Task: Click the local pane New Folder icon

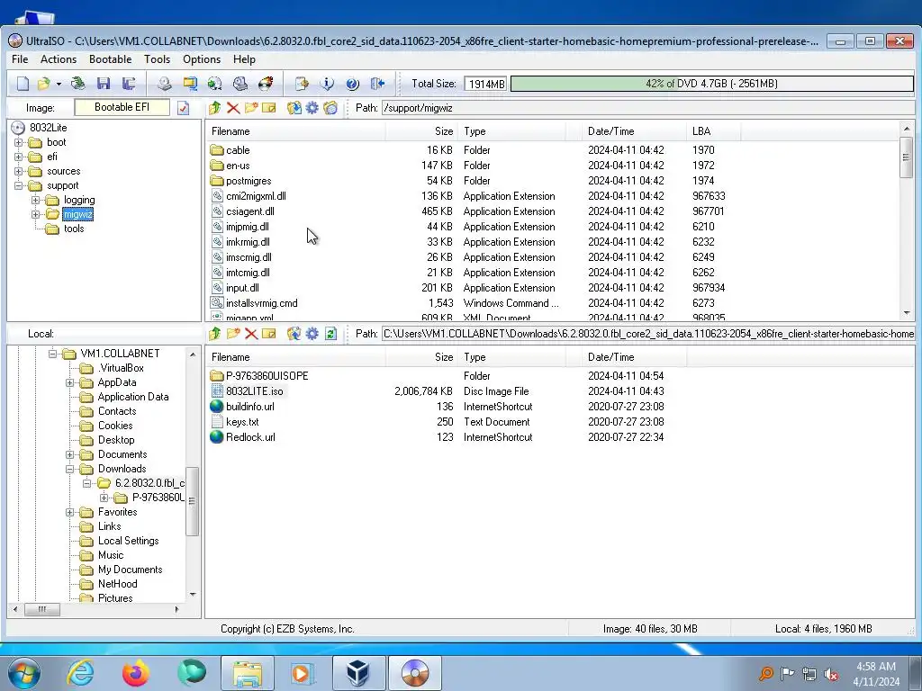Action: point(233,334)
